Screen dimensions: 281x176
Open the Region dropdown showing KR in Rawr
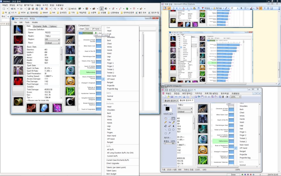pyautogui.click(x=52, y=40)
